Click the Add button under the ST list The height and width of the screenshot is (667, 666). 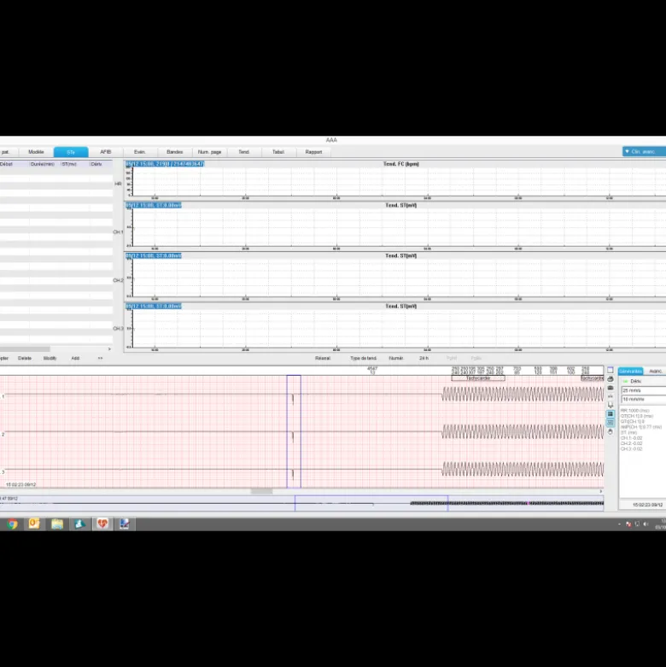tap(75, 358)
